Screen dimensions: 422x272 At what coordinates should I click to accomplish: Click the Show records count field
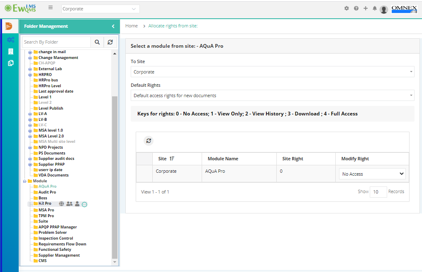(378, 192)
